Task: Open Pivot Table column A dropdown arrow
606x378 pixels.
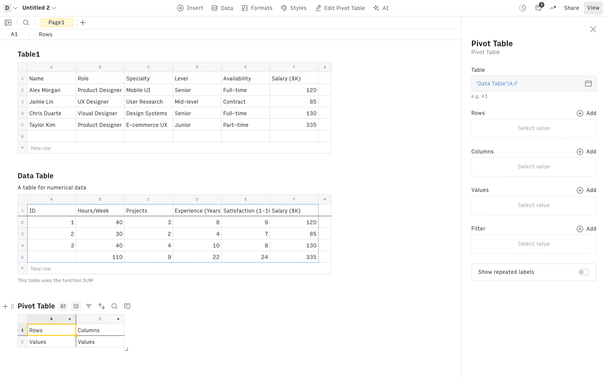Action: (70, 319)
